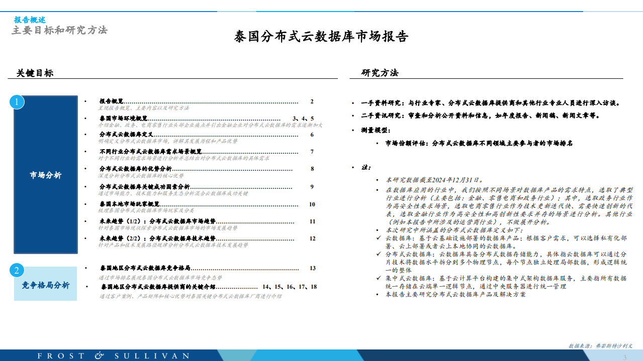The width and height of the screenshot is (643, 361).
Task: Click the numbered circle badge 1
Action: click(x=17, y=102)
